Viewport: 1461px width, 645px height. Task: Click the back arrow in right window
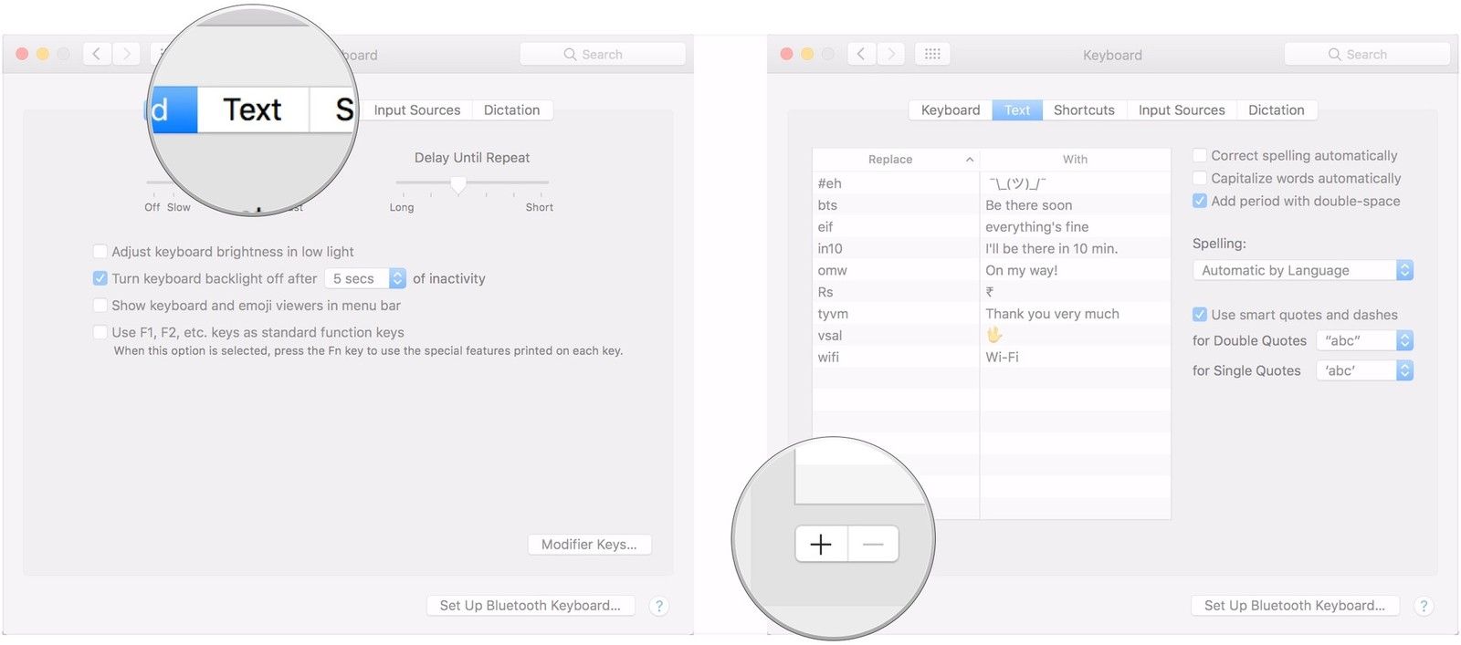click(x=861, y=54)
